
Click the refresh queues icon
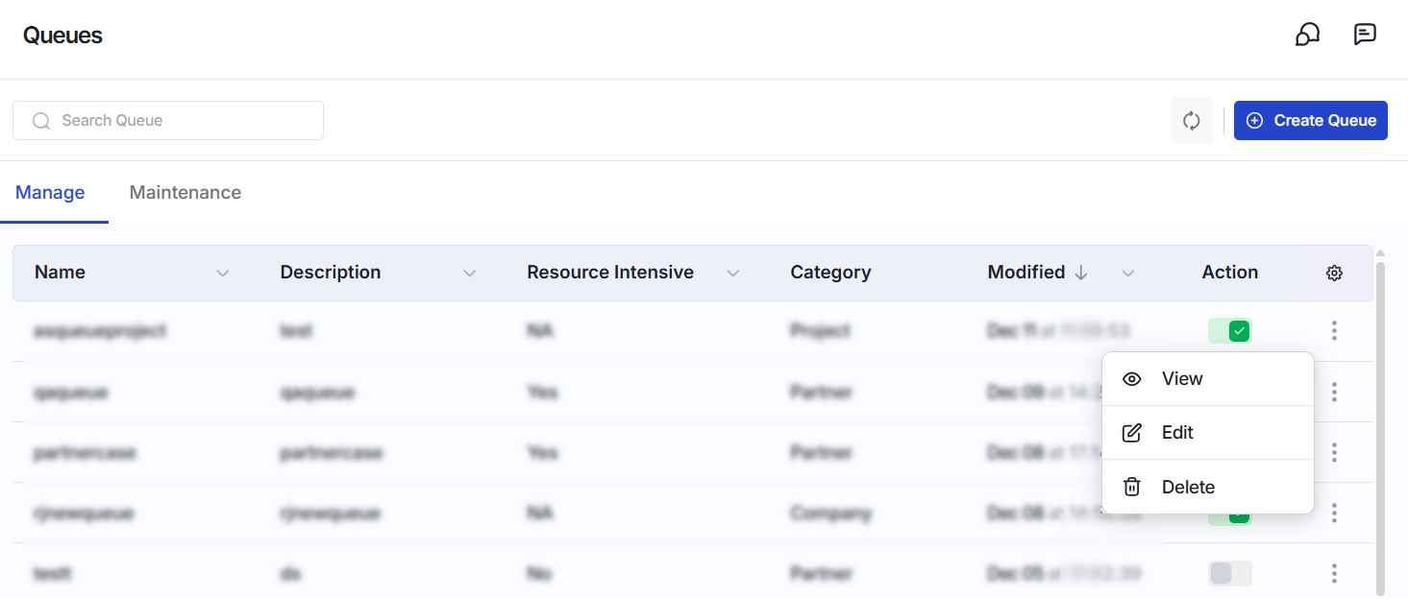[1192, 121]
